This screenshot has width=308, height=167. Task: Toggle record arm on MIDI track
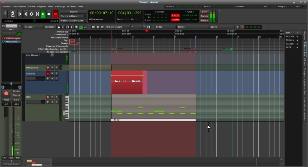[48, 97]
